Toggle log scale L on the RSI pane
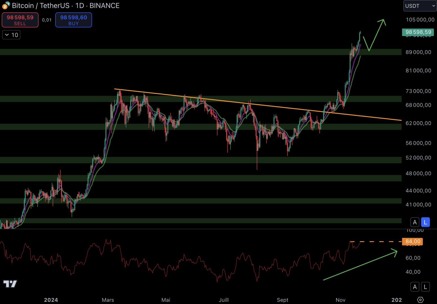Viewport: 437px width, 304px height. (425, 287)
